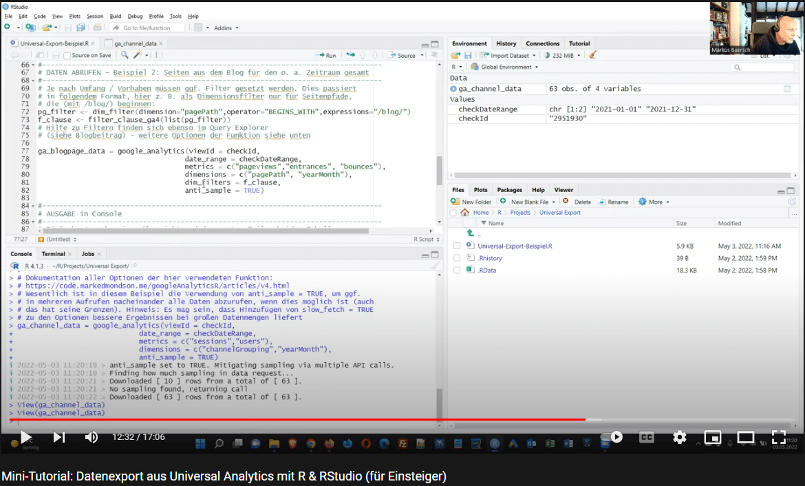Click the fullscreen icon of the video
805x486 pixels.
point(779,437)
